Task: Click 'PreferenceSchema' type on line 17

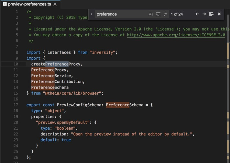Action: click(125, 105)
